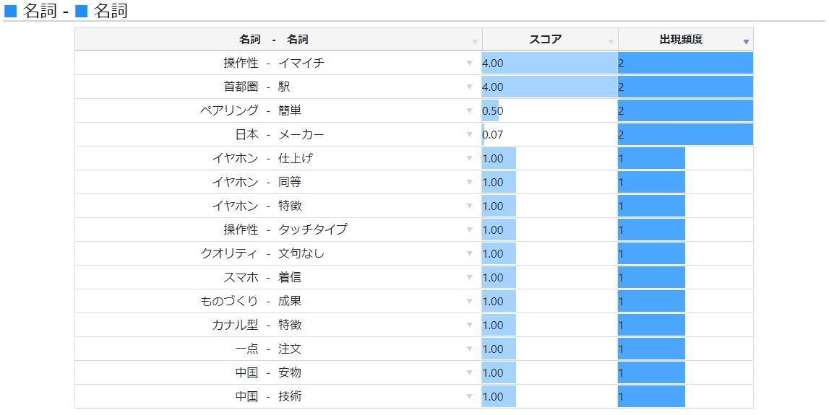Viewport: 829px width, 415px height.
Task: Open dropdown arrow for 操作性 - イマイチ row
Action: click(470, 64)
